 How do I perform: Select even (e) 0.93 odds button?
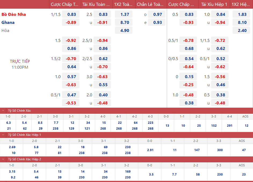157,22
